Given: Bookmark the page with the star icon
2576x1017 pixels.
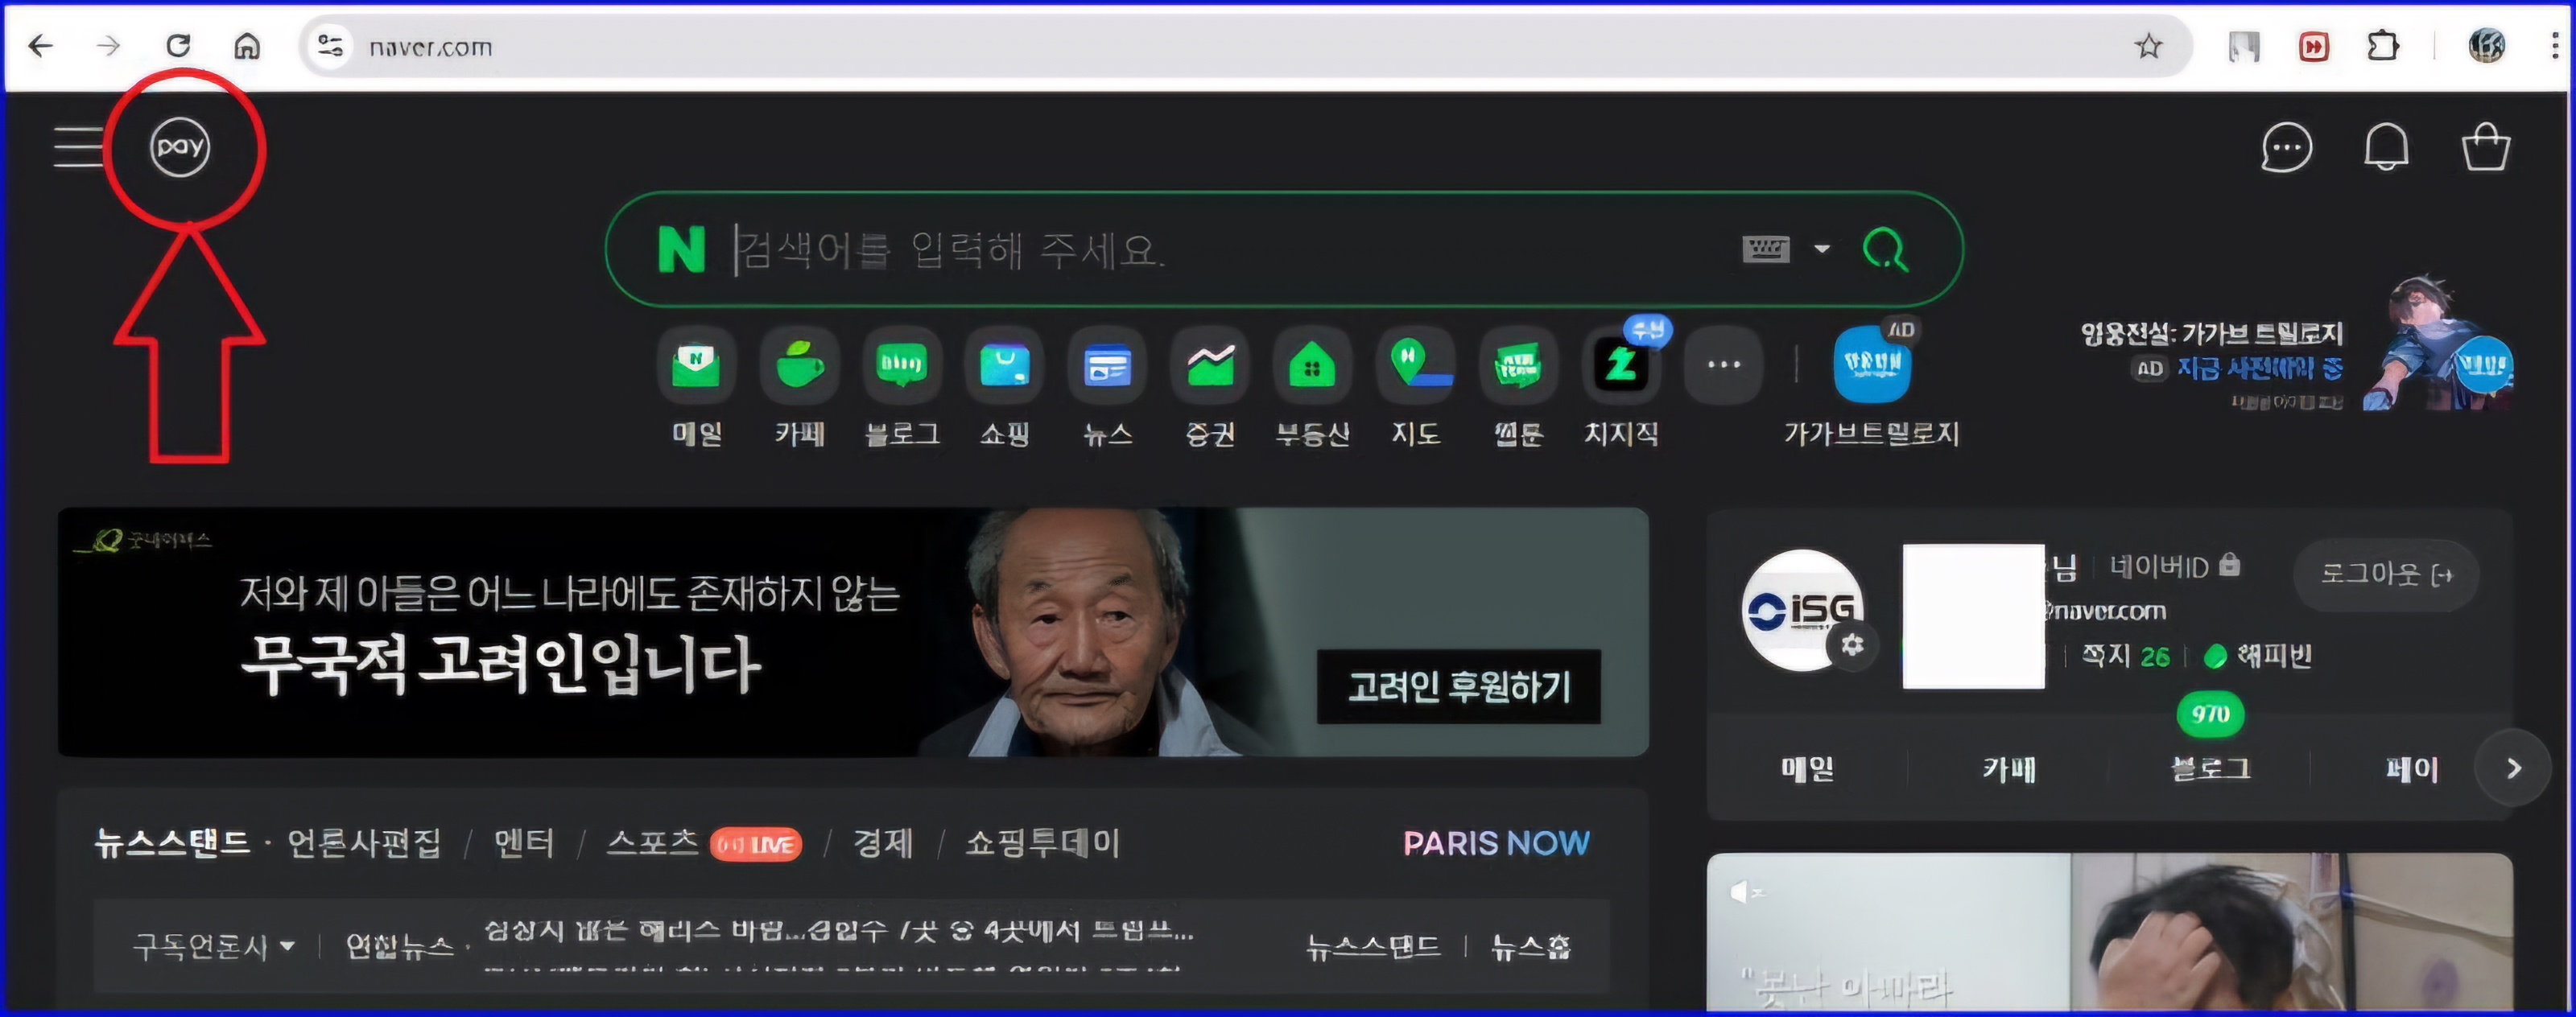Looking at the screenshot, I should click(2148, 46).
